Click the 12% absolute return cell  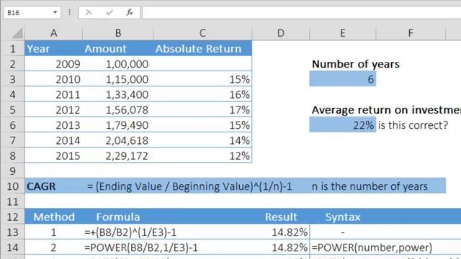[202, 155]
